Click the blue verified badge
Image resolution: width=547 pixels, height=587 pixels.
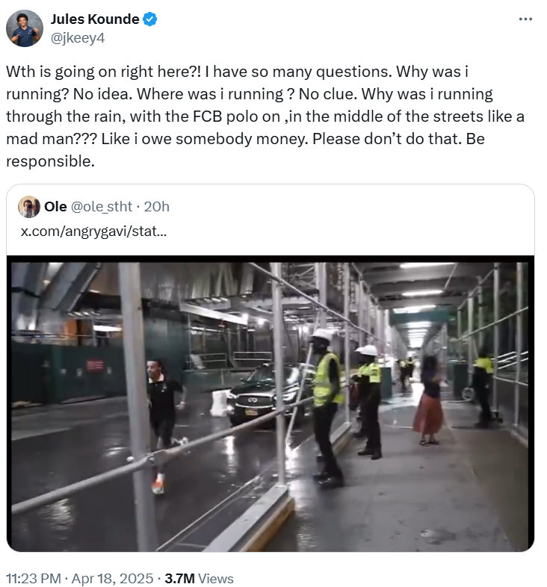[151, 20]
